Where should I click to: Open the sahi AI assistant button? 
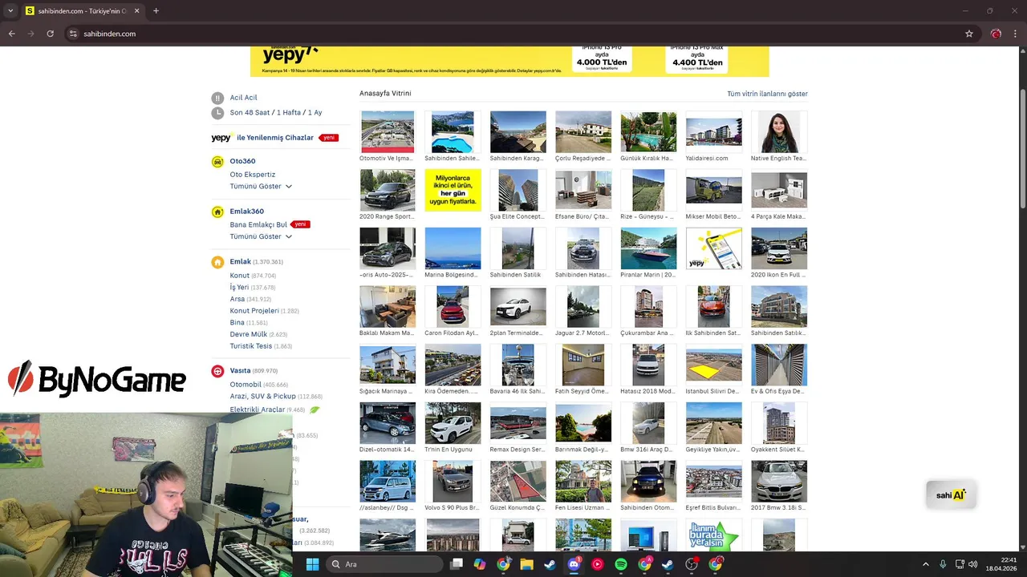(x=951, y=495)
